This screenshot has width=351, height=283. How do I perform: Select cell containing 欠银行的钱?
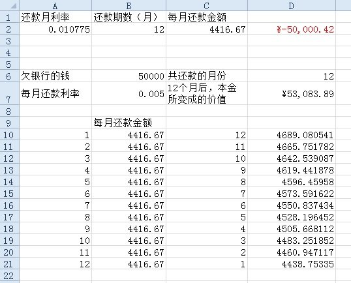click(55, 76)
